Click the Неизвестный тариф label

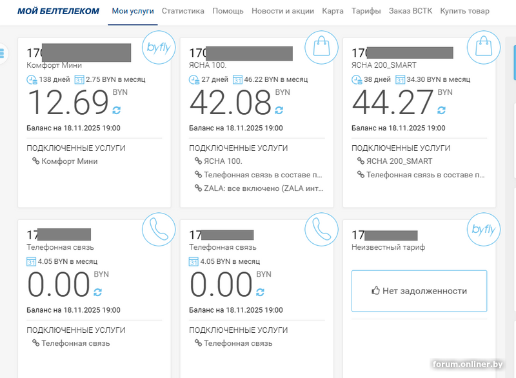click(x=388, y=247)
